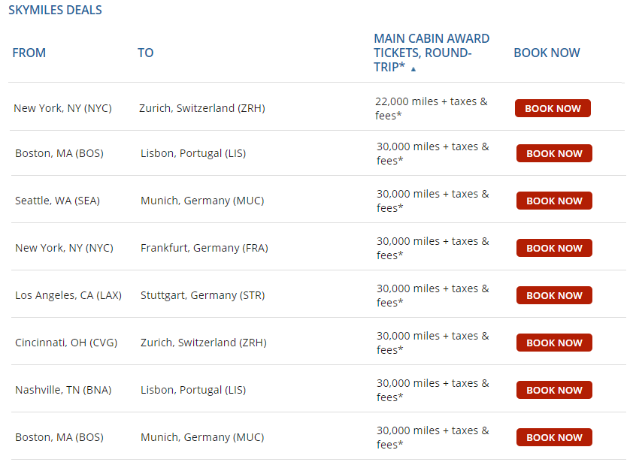Screen dimensions: 636x465
Task: Book the Boston to Munich deal
Action: pyautogui.click(x=554, y=437)
